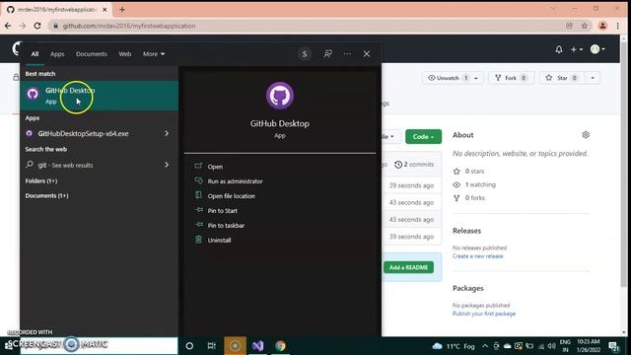Choose Open file location

pyautogui.click(x=231, y=196)
